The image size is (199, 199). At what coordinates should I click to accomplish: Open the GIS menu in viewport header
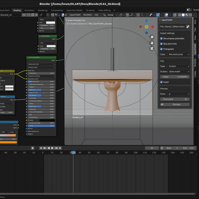pyautogui.click(x=96, y=15)
